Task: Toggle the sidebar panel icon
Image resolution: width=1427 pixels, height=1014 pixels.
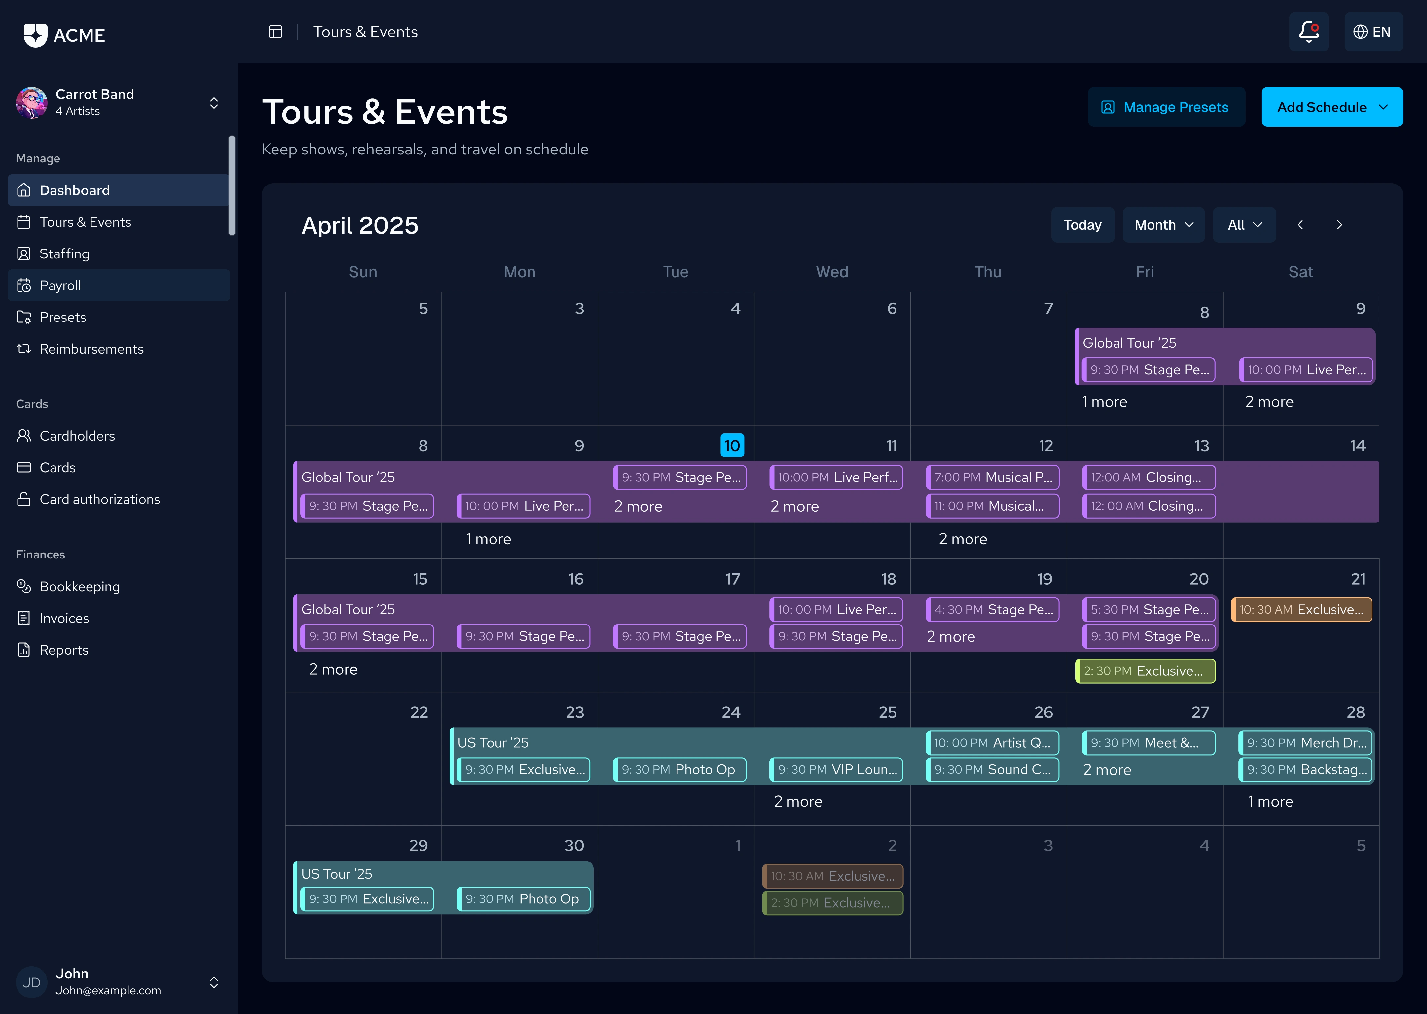Action: [275, 32]
